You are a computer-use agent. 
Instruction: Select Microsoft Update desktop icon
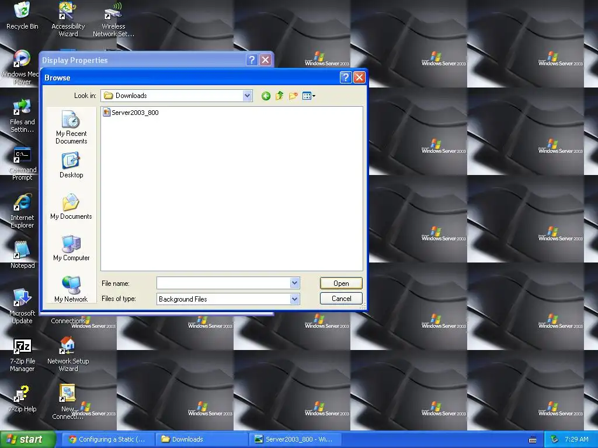tap(22, 307)
